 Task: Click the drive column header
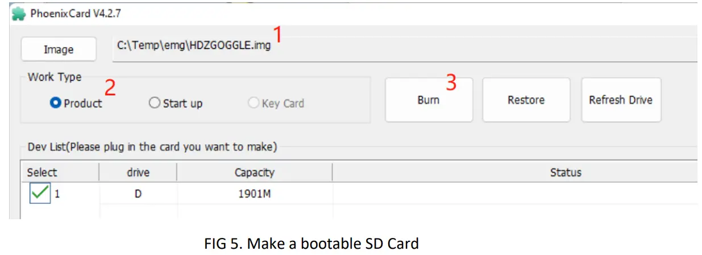138,172
